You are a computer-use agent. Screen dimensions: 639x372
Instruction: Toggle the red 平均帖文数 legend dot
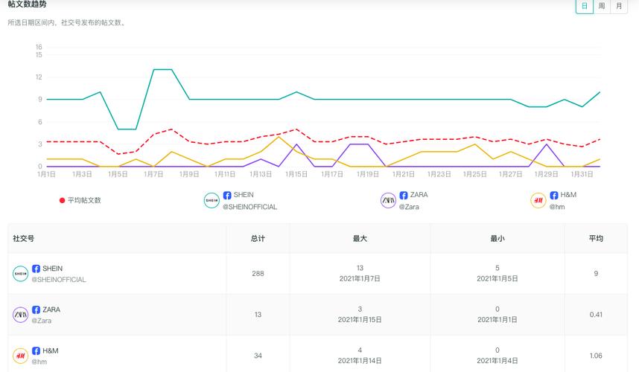coord(62,200)
